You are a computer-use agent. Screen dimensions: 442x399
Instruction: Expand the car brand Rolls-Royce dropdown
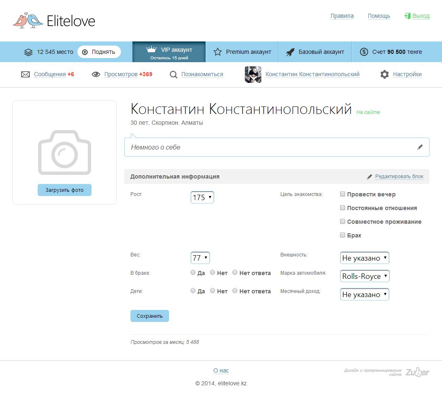[x=365, y=276]
